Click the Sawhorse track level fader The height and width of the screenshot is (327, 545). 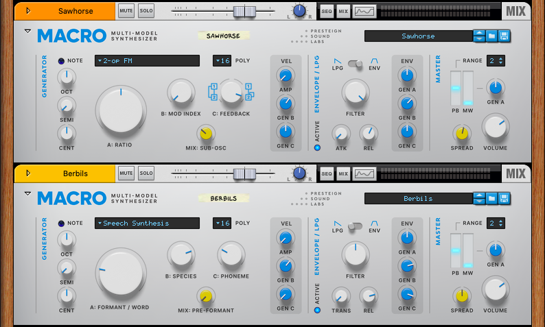(244, 11)
